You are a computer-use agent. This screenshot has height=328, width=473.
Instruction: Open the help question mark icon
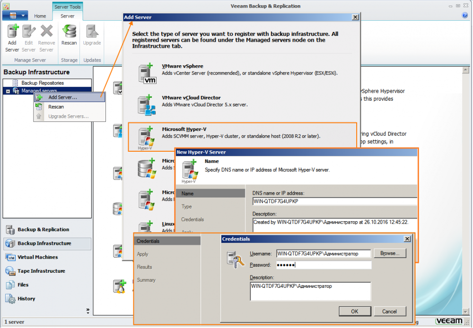tap(465, 16)
